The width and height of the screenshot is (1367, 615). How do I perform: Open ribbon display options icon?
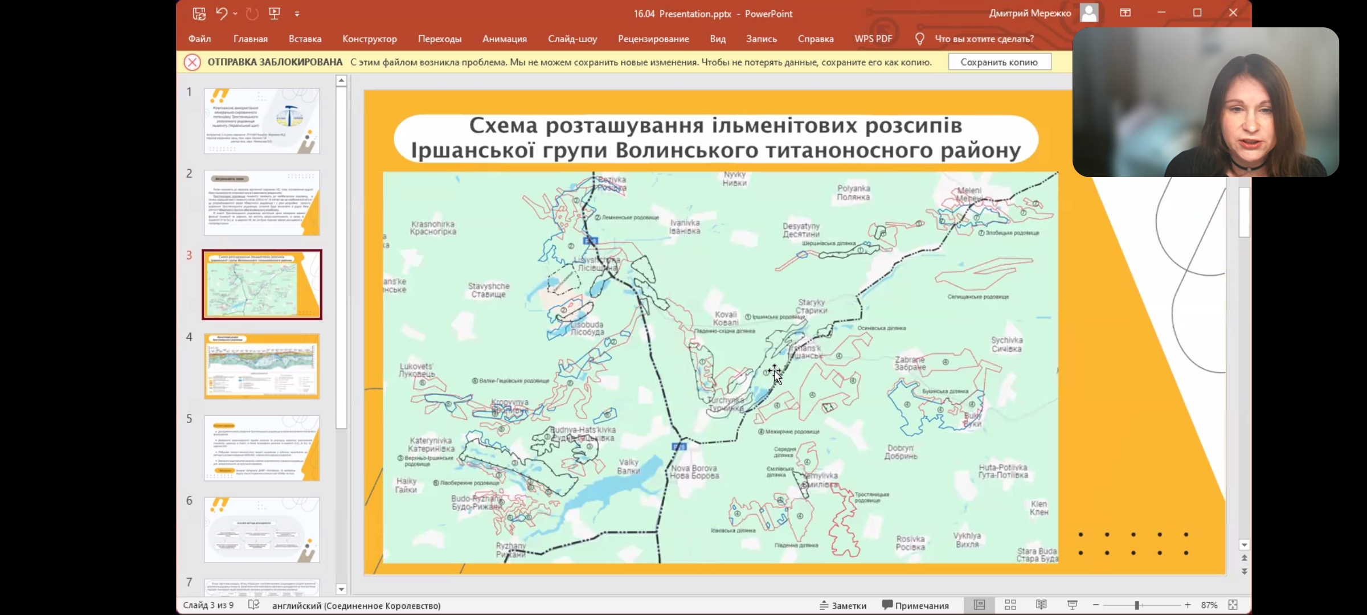coord(1125,13)
